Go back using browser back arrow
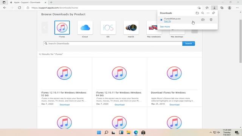The image size is (242, 136). tap(5, 8)
